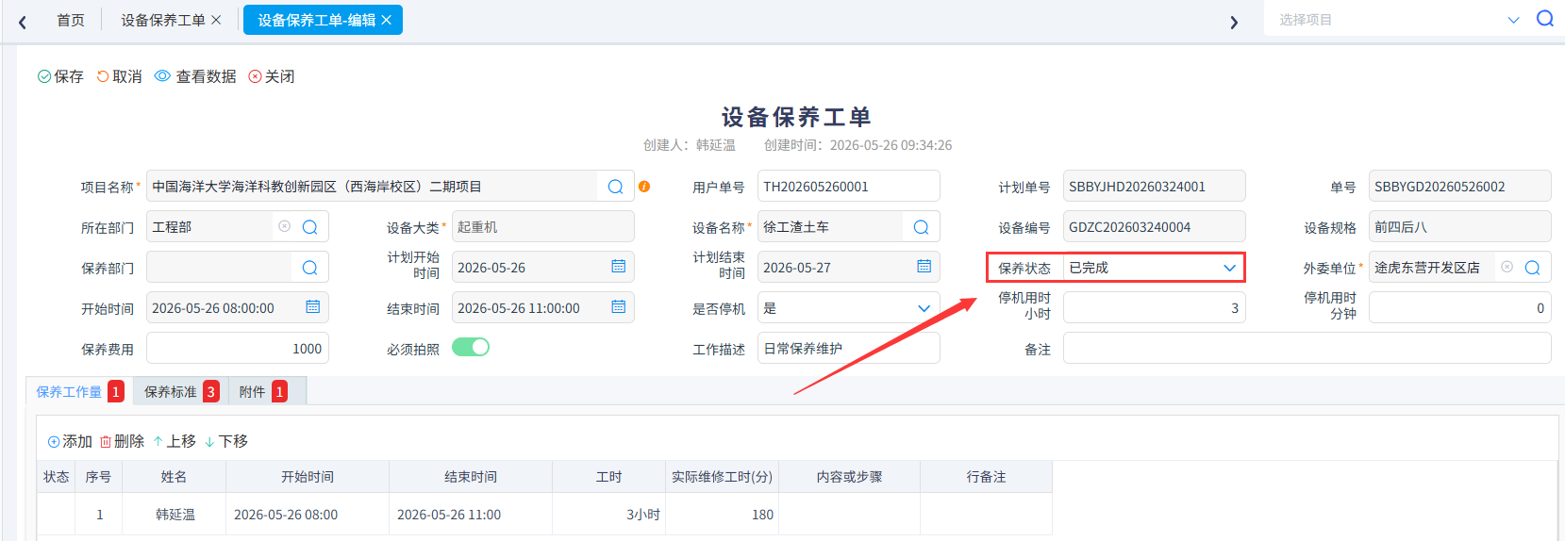The width and height of the screenshot is (1565, 541).
Task: Open calendar for 计划结束时间
Action: (x=924, y=267)
